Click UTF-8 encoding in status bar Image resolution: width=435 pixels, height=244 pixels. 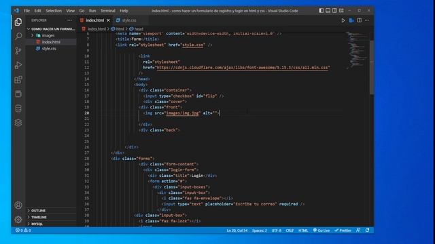pyautogui.click(x=277, y=230)
